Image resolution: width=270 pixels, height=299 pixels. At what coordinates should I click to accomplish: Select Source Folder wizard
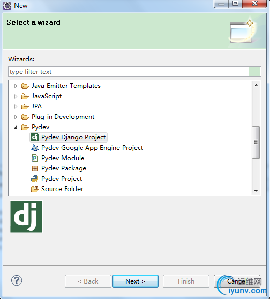[x=62, y=189]
